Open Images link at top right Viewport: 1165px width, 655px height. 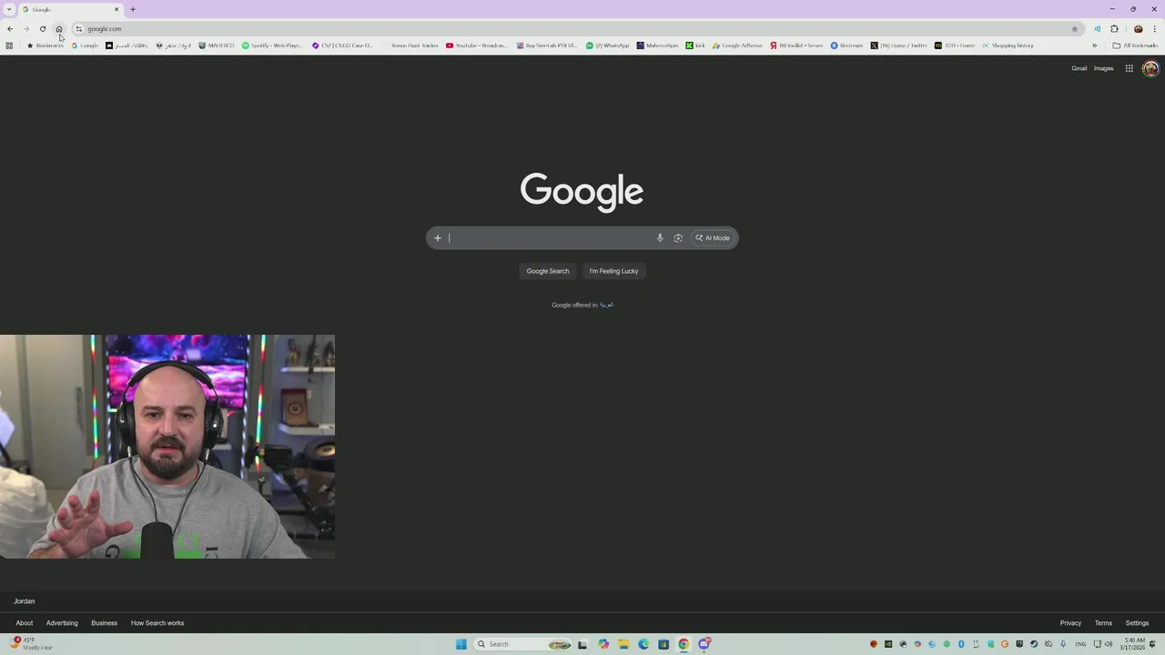coord(1103,68)
